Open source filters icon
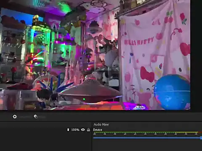 coord(36,117)
